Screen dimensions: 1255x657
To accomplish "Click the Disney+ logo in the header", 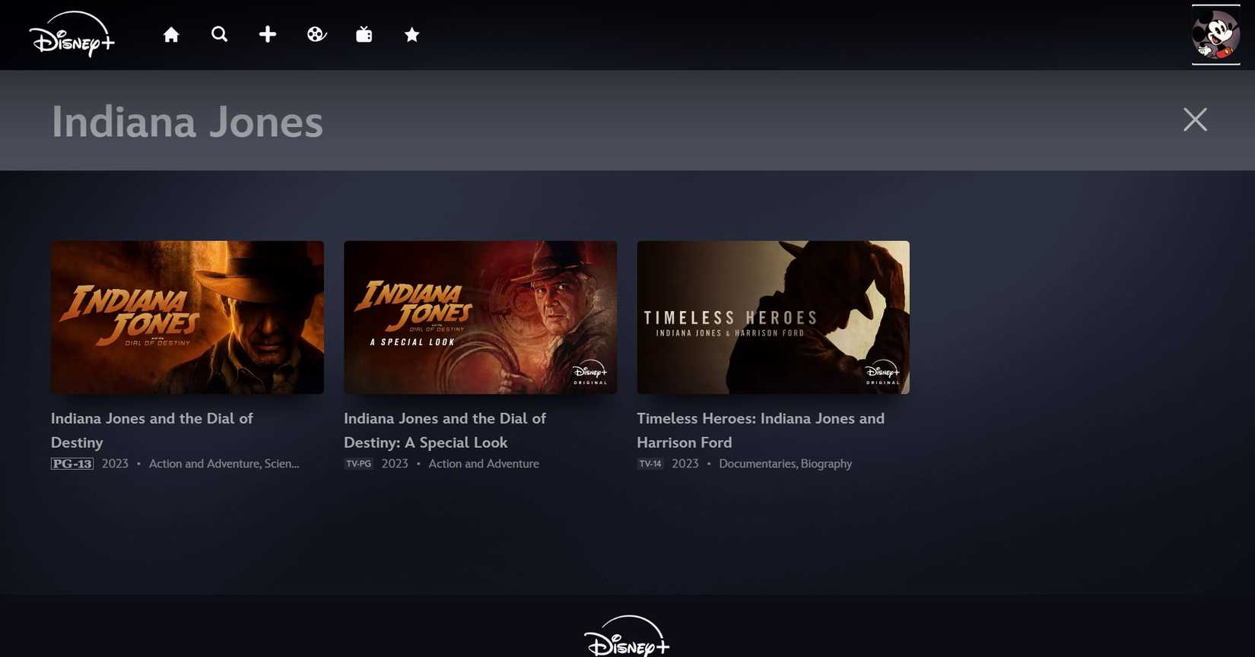I will coord(71,35).
